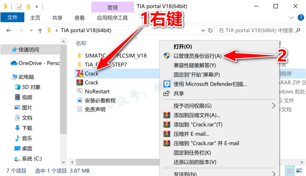Go up one folder level arrow
306x176 pixels.
[40, 31]
